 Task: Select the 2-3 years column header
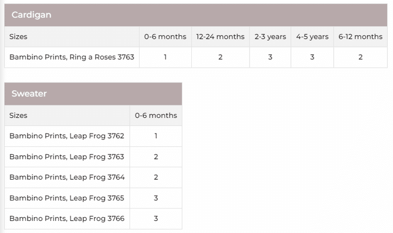click(270, 37)
